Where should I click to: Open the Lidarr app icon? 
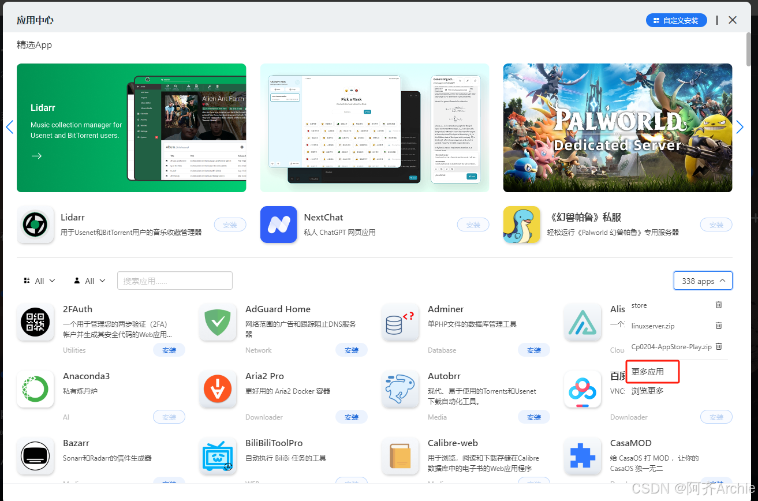tap(35, 225)
